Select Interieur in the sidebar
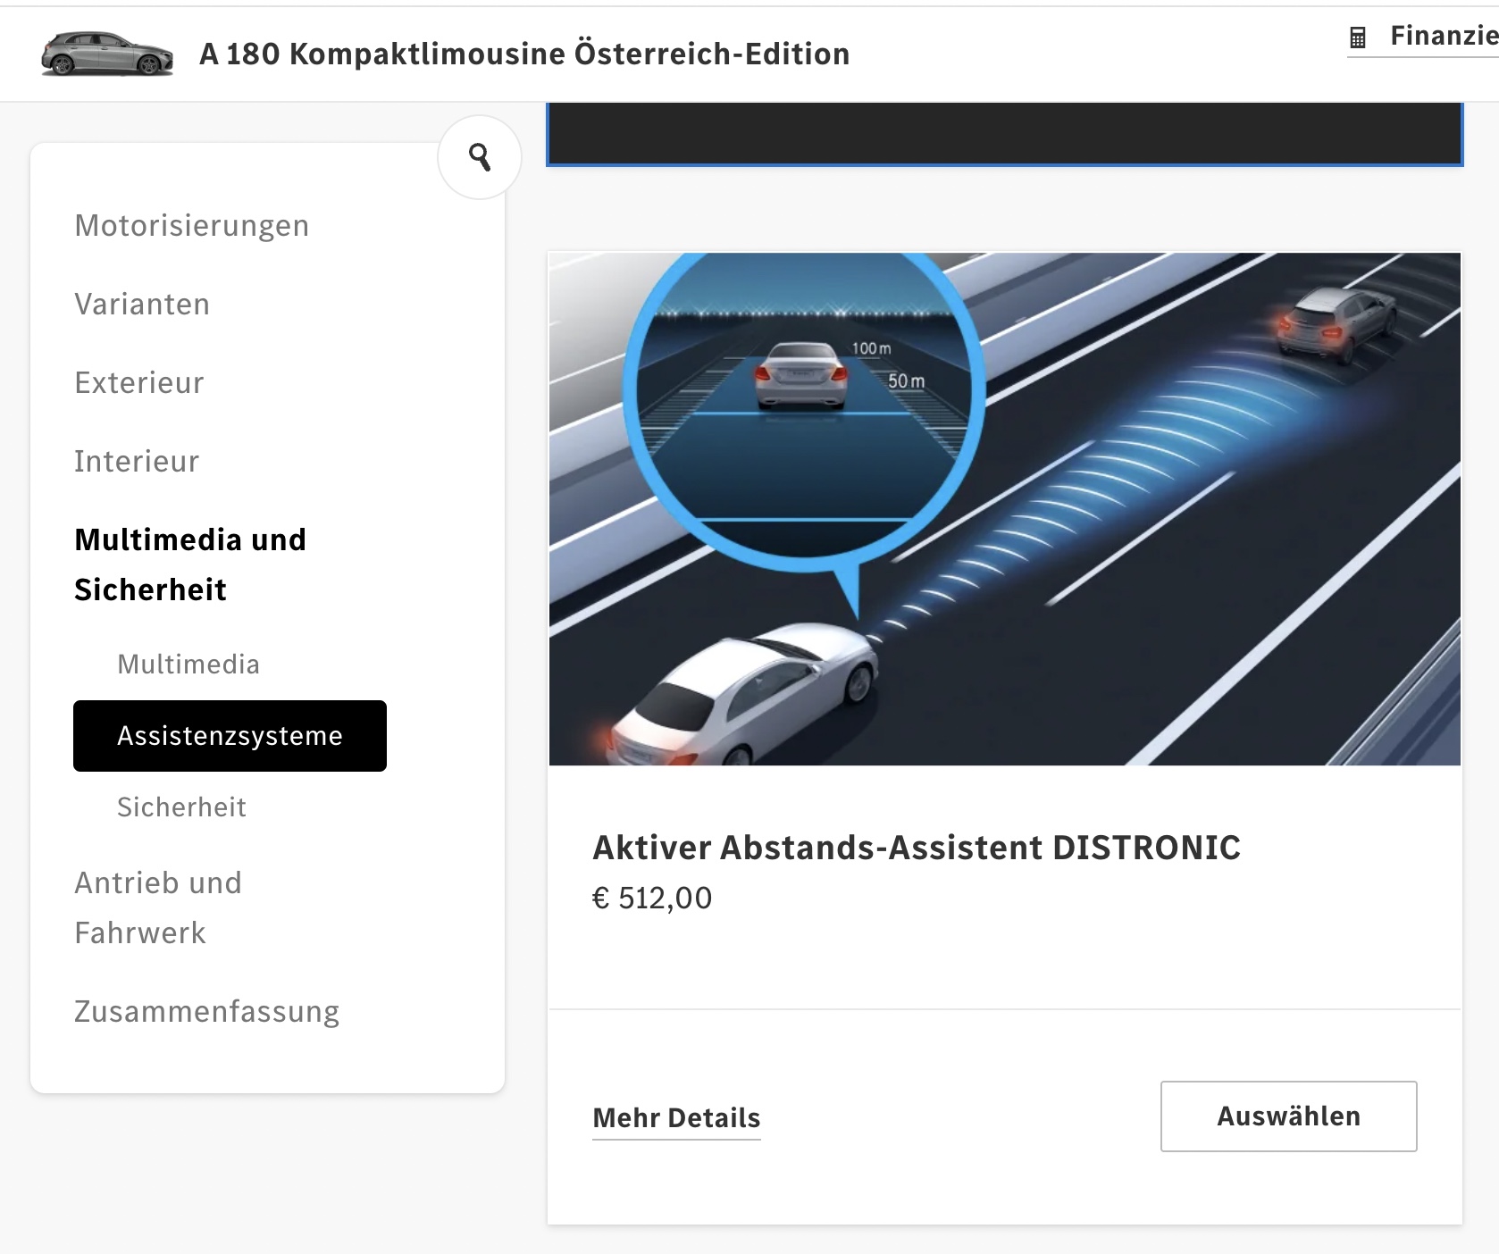 pos(137,461)
